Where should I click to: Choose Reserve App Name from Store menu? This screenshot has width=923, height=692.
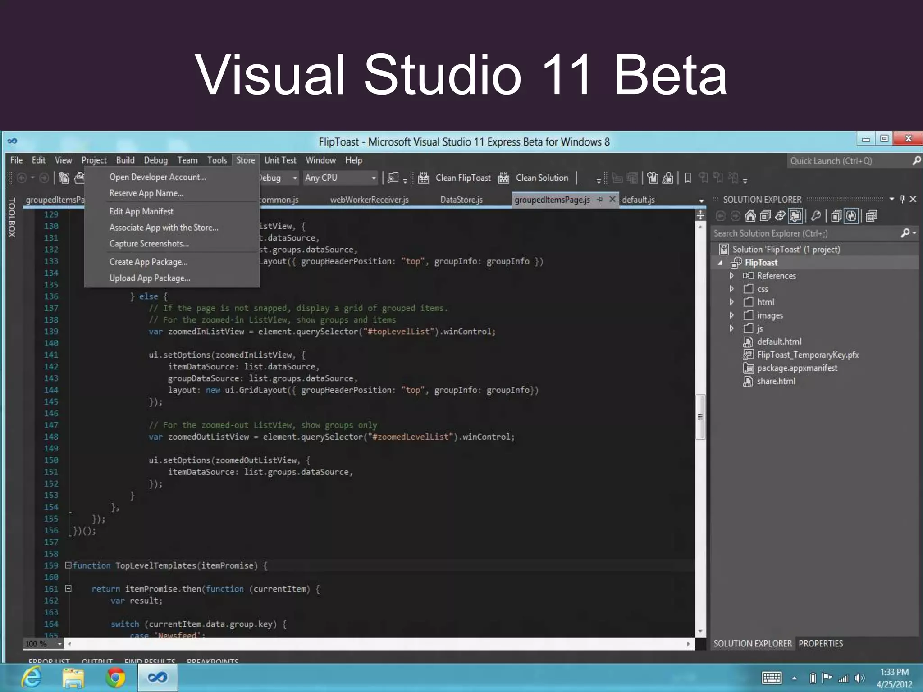(x=146, y=193)
